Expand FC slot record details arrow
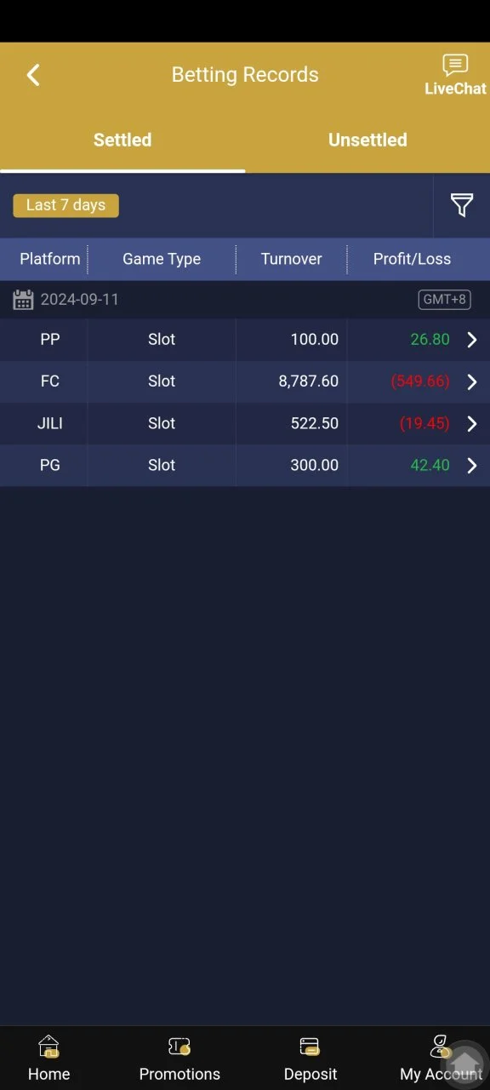490x1090 pixels. coord(472,381)
